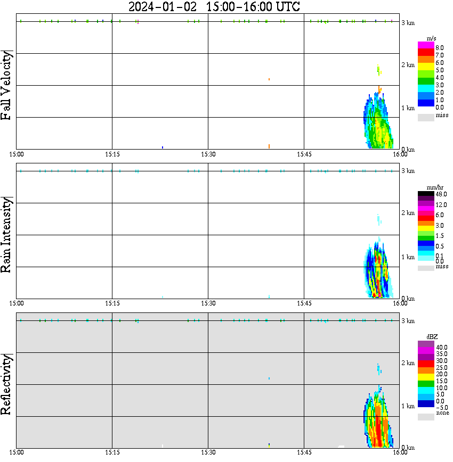Click the rain cell in Reflectivity panel
The image size is (453, 462).
(378, 418)
